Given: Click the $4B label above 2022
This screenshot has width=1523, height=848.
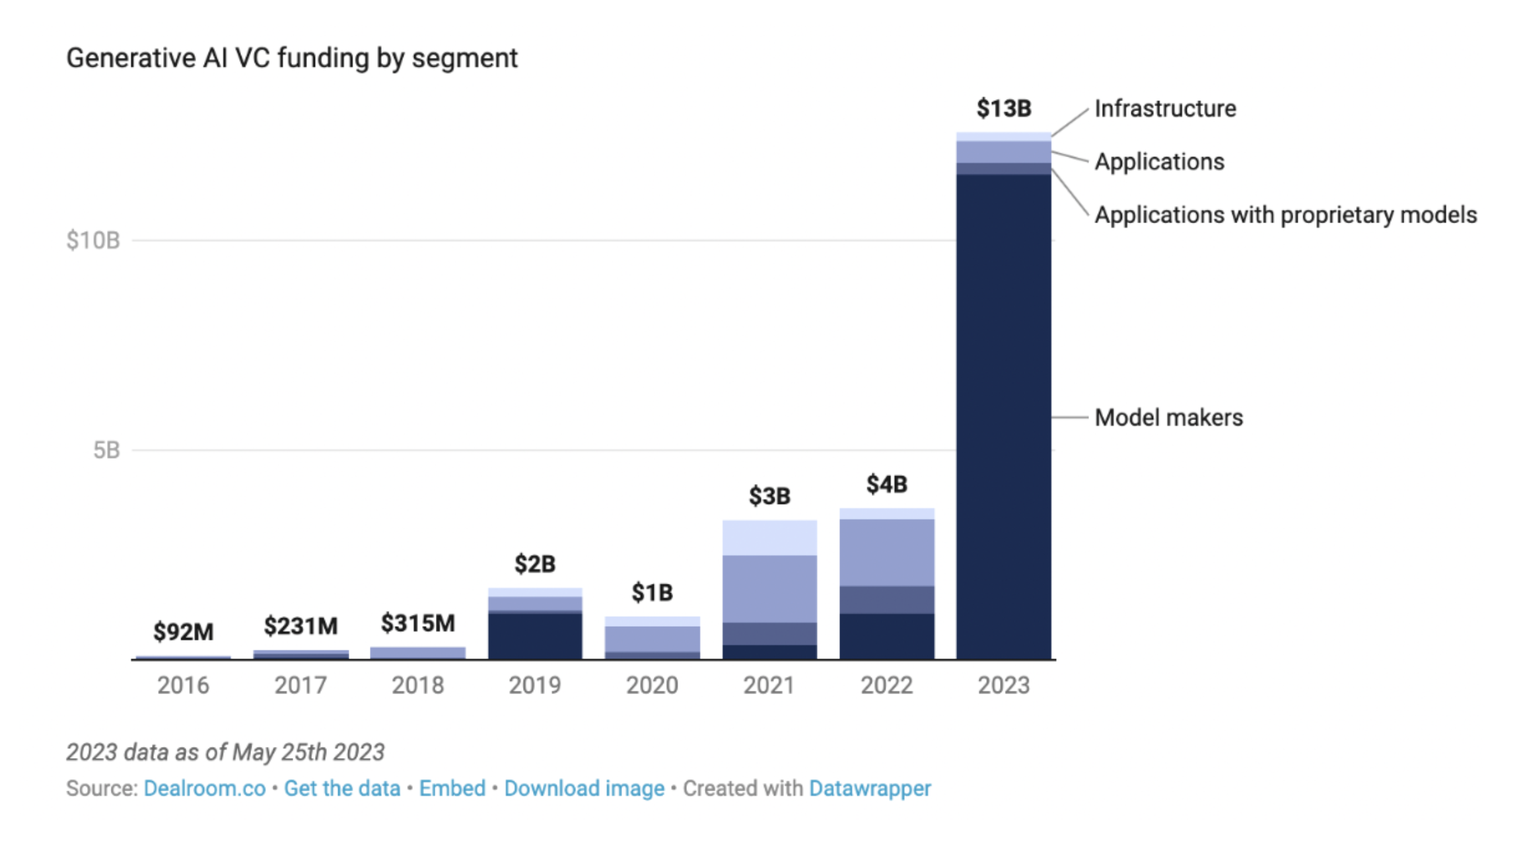Looking at the screenshot, I should 886,484.
